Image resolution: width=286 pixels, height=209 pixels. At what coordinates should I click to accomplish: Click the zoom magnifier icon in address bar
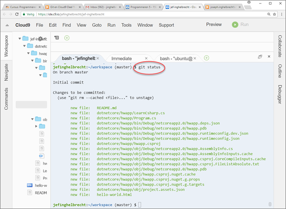pos(269,14)
